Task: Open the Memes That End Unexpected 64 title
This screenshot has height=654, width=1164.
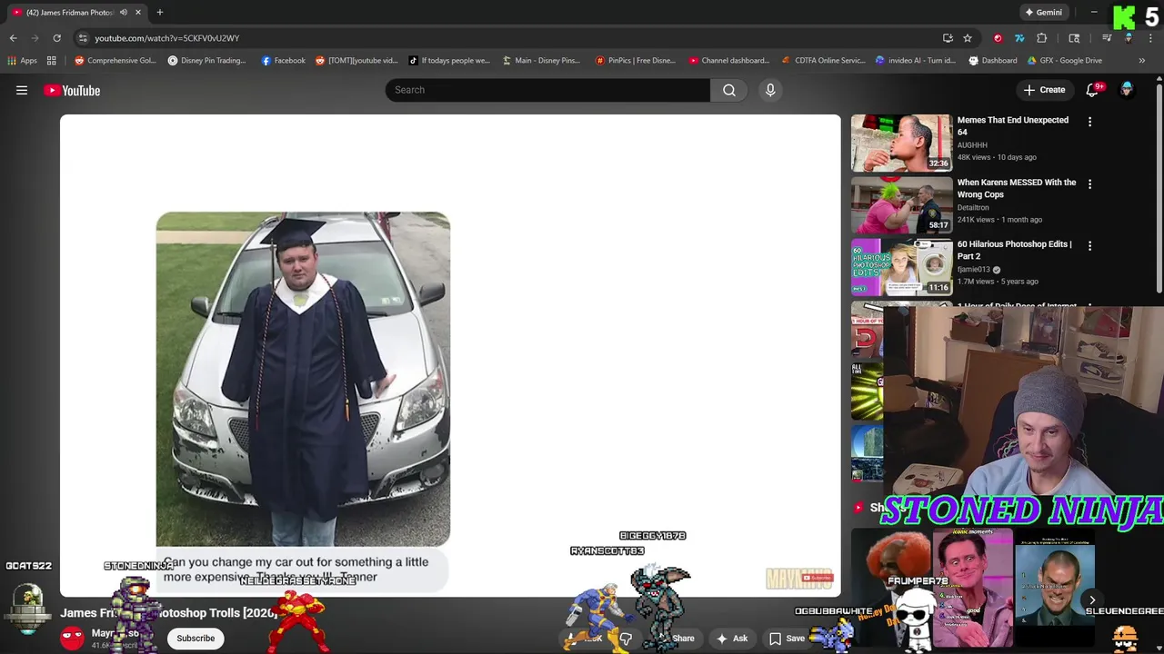Action: [x=1012, y=125]
